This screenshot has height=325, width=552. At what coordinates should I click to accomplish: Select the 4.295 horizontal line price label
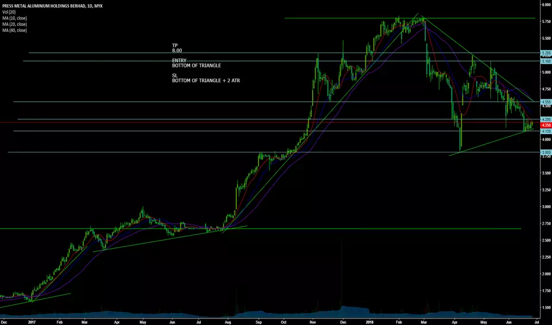coord(546,119)
